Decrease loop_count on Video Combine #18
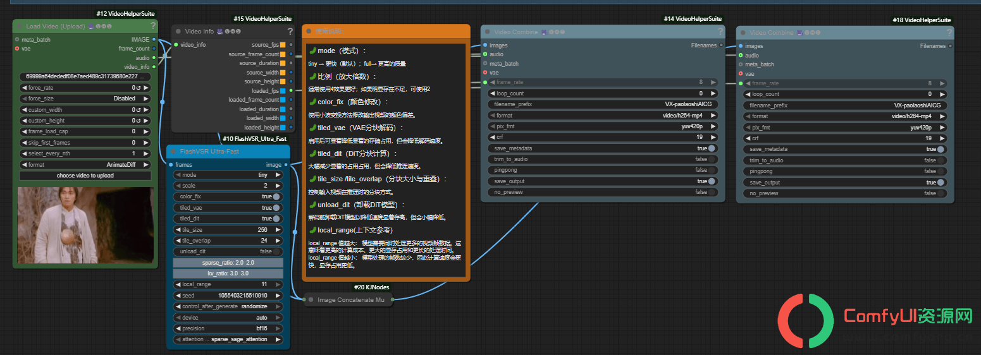Viewport: 981px width, 355px height. pyautogui.click(x=747, y=94)
